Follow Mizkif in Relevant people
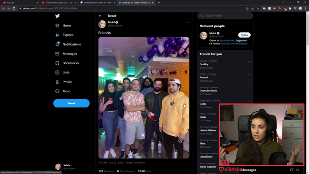The image size is (309, 174). pyautogui.click(x=244, y=35)
